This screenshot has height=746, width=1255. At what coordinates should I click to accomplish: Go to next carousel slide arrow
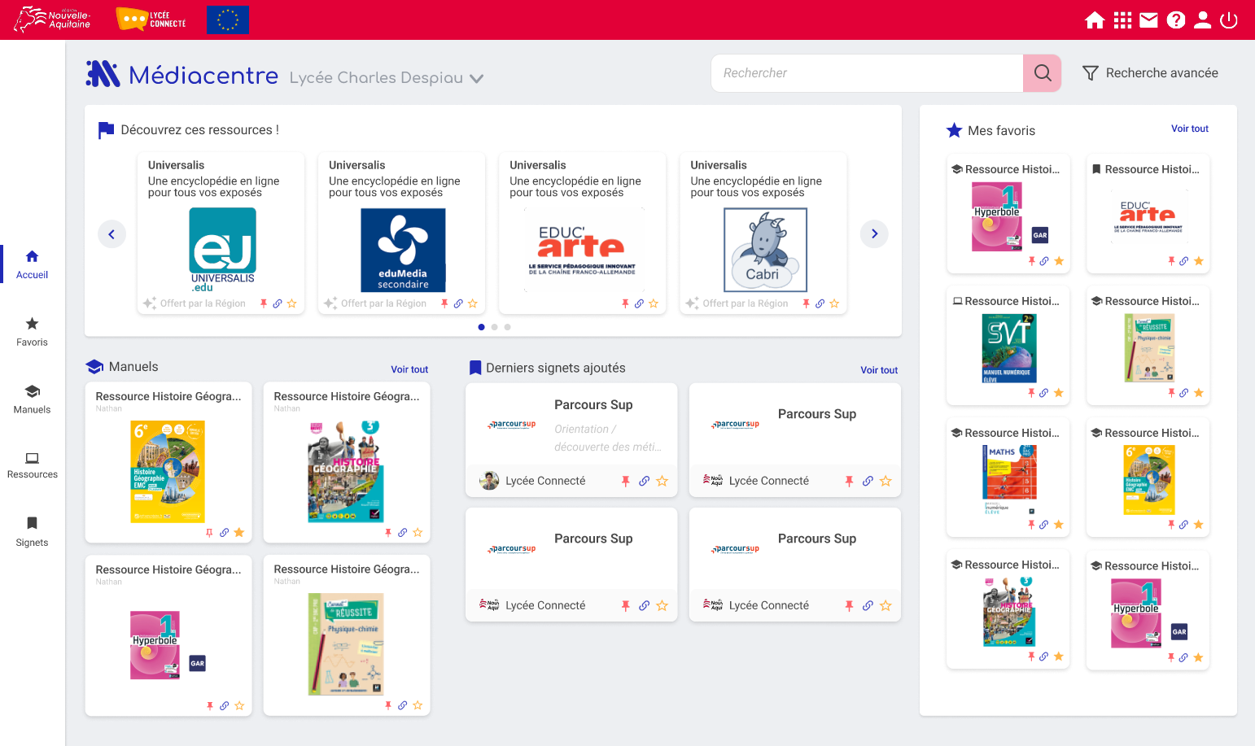click(874, 234)
